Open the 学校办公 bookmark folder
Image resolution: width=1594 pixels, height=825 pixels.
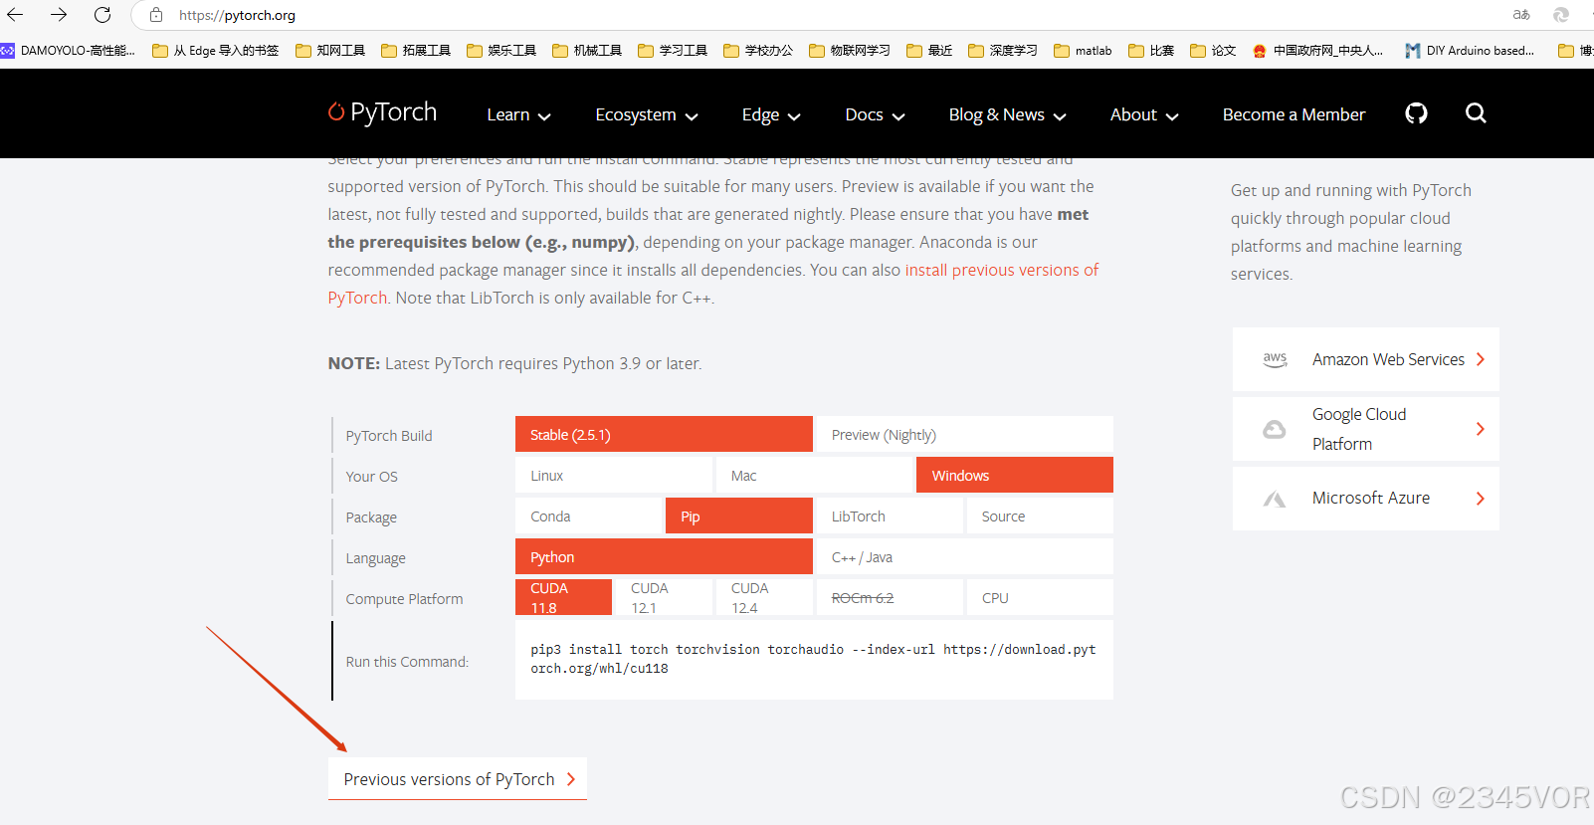click(x=758, y=50)
